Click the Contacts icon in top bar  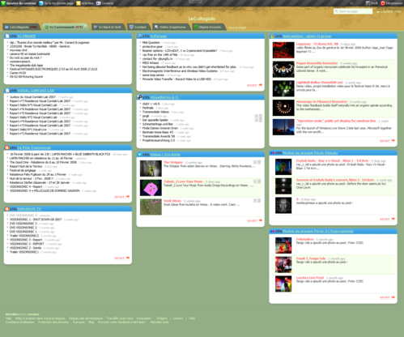[x=99, y=3]
